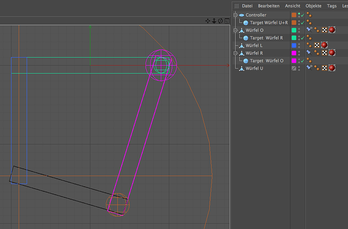Click the polygon object icon of Würfel O
348x229 pixels.
[242, 30]
